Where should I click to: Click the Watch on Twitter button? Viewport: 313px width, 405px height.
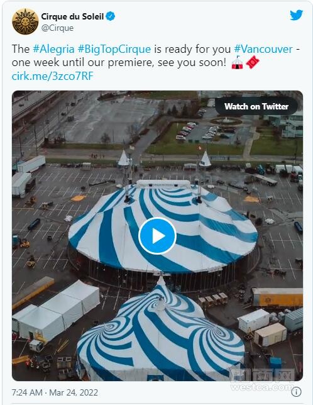pyautogui.click(x=256, y=106)
